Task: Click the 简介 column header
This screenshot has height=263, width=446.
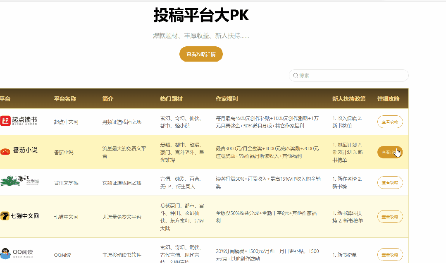Action: pos(108,99)
